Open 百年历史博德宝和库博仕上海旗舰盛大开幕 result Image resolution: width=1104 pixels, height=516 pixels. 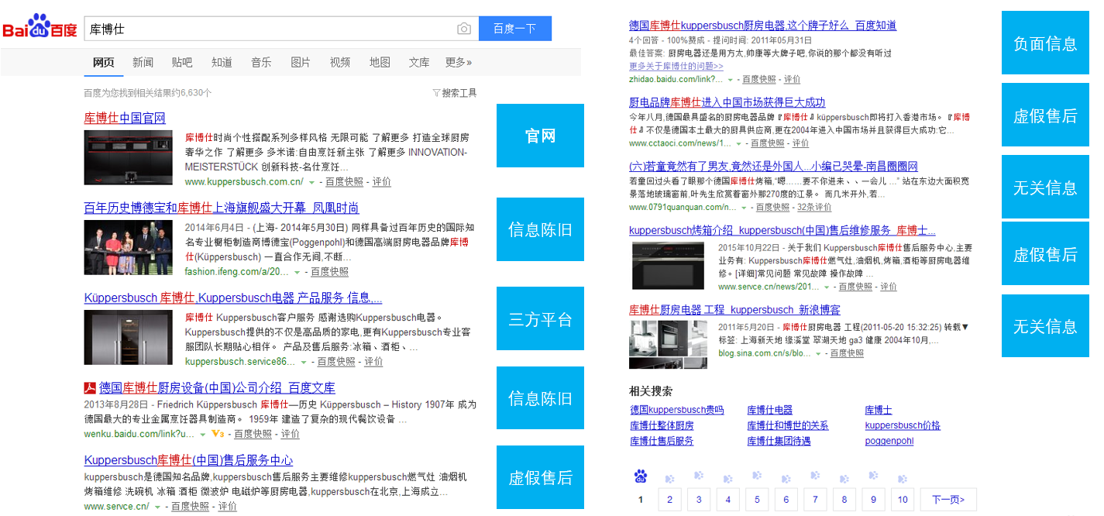(x=222, y=208)
